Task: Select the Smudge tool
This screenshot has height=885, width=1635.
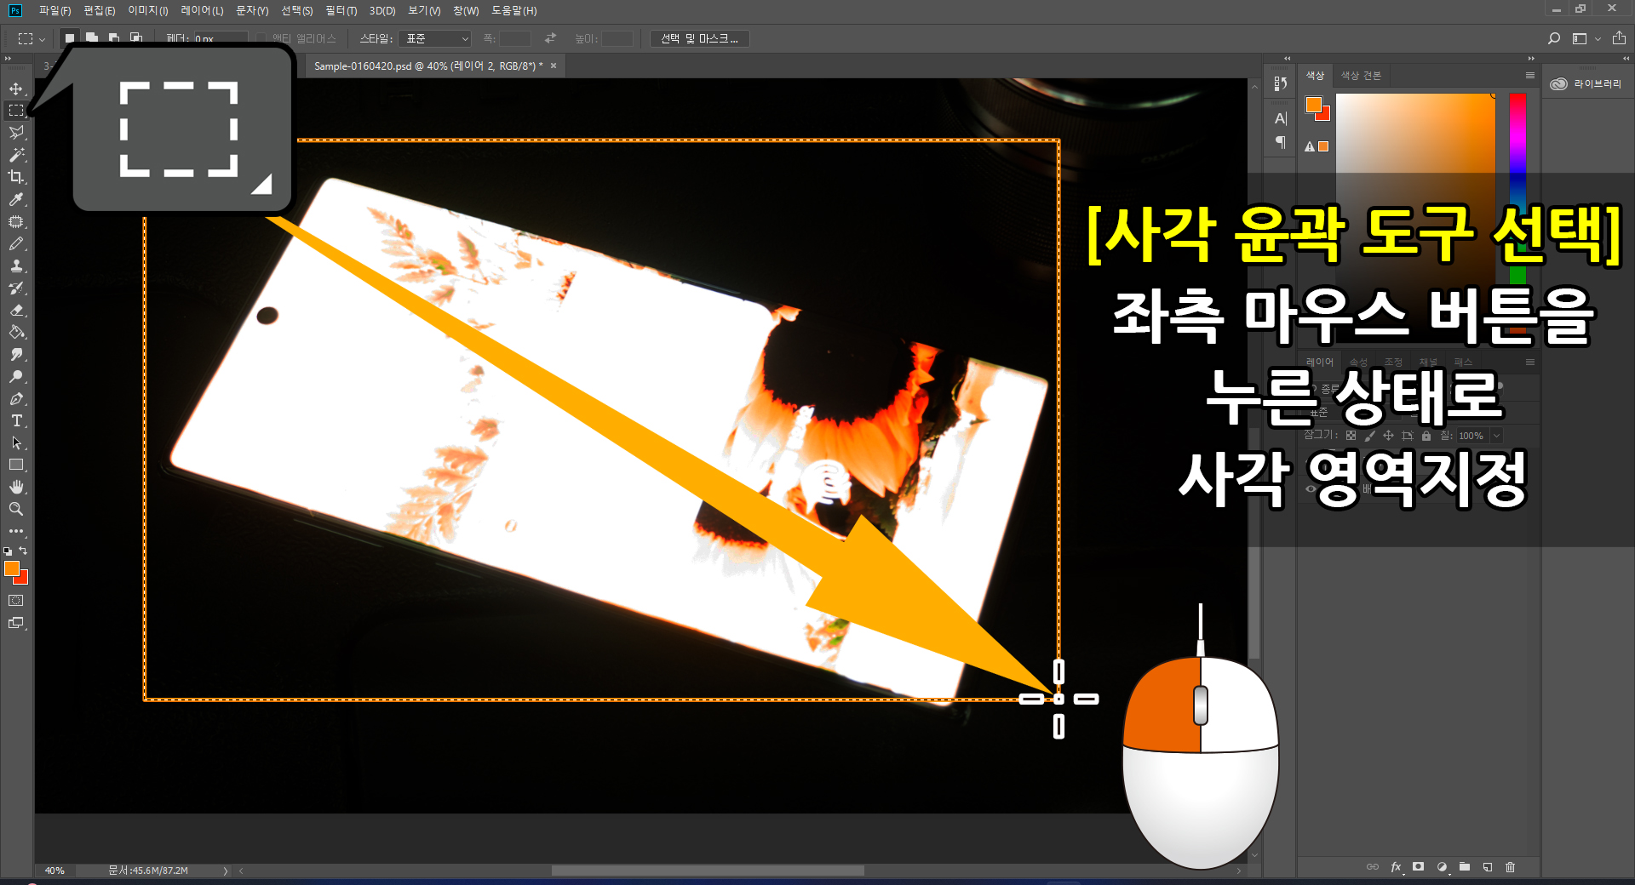Action: 16,354
